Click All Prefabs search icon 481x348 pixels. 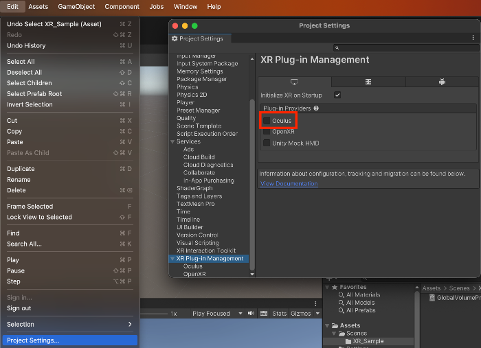[341, 310]
